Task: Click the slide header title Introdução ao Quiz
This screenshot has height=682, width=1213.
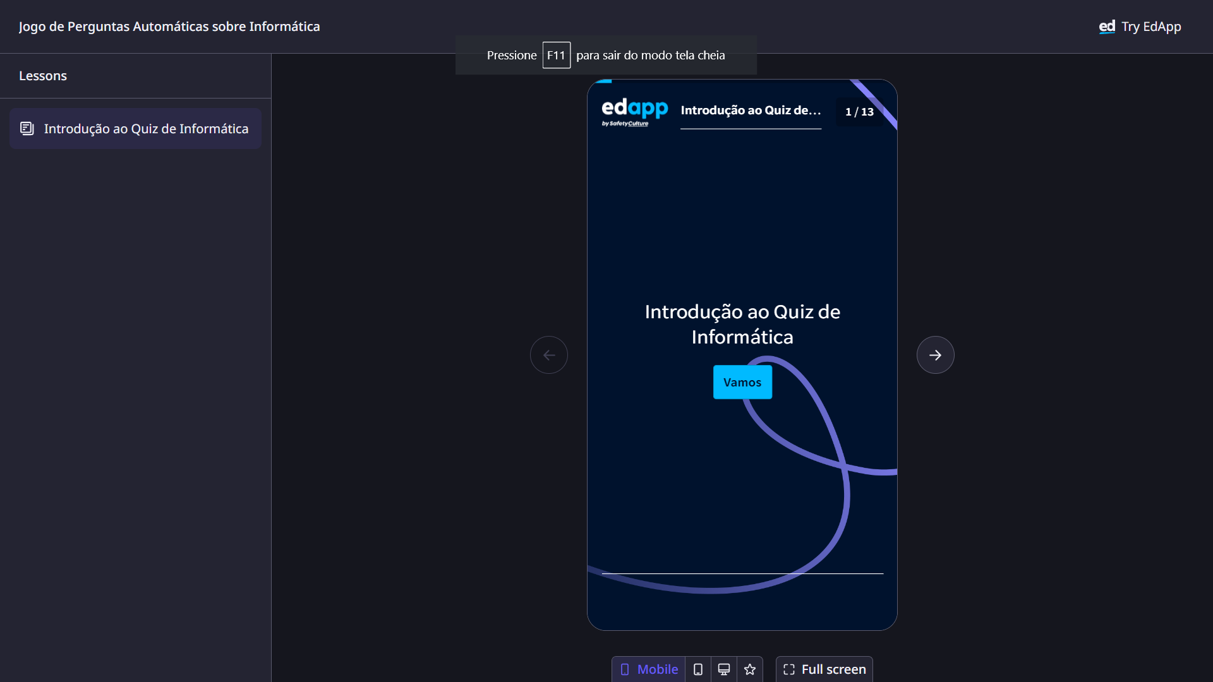Action: point(751,111)
